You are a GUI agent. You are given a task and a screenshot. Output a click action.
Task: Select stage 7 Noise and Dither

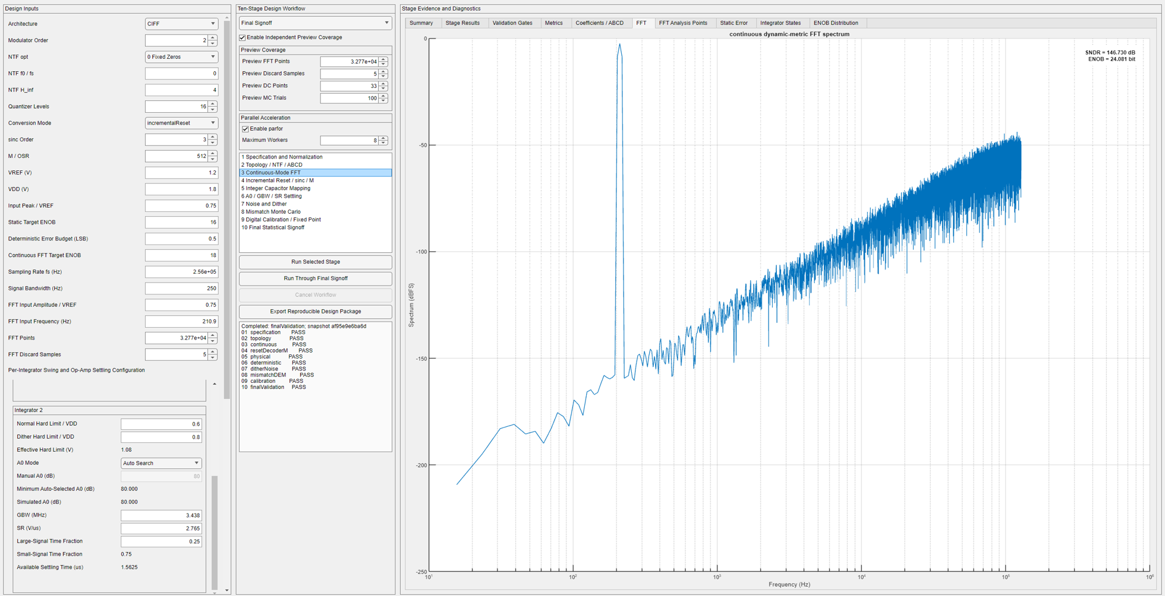pyautogui.click(x=315, y=204)
